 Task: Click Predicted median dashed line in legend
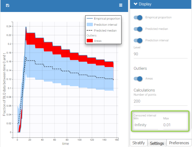pos(89,30)
